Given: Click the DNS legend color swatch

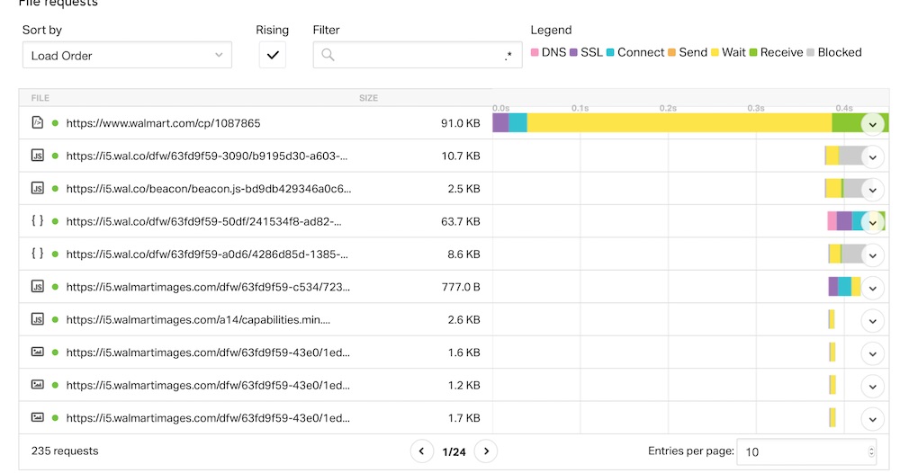Looking at the screenshot, I should click(x=535, y=53).
